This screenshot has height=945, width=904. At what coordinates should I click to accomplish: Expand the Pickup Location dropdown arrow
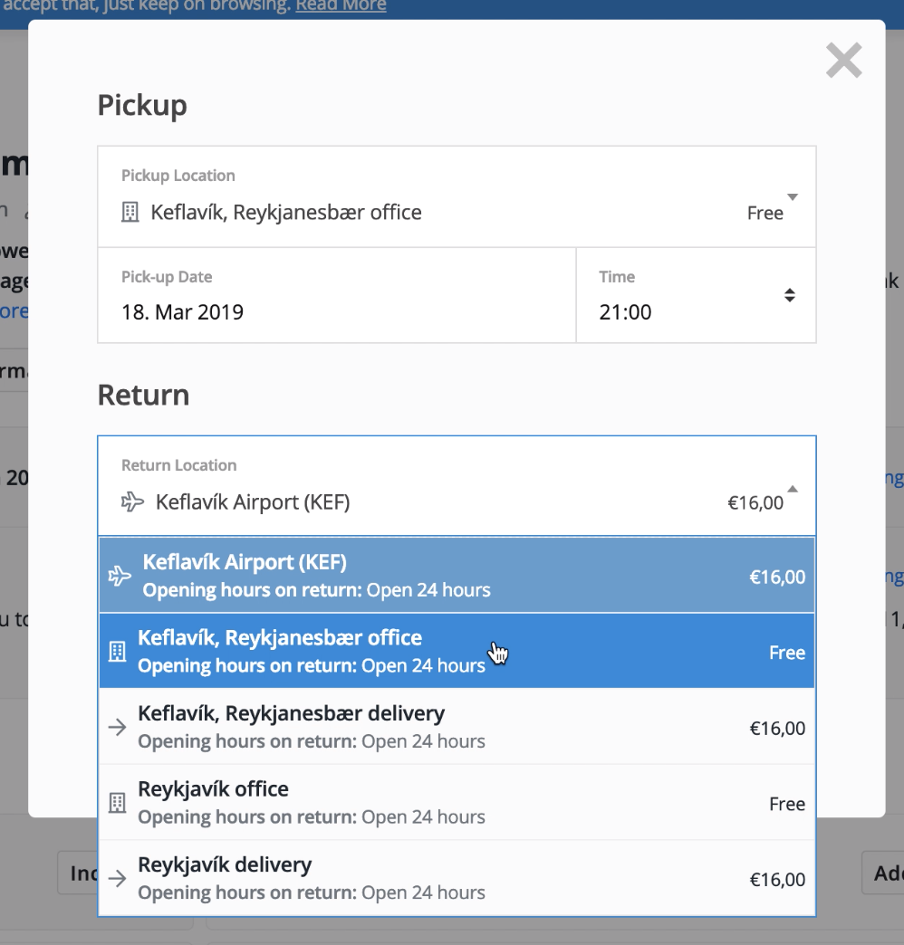pyautogui.click(x=793, y=197)
